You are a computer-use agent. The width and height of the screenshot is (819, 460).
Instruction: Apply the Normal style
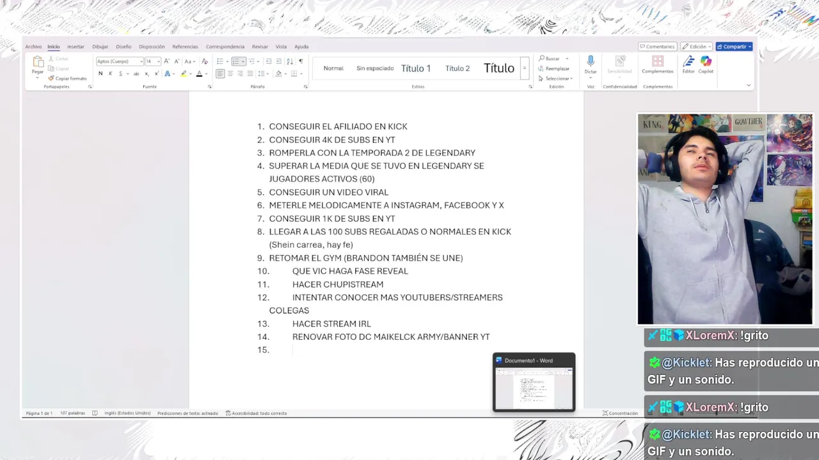tap(333, 68)
